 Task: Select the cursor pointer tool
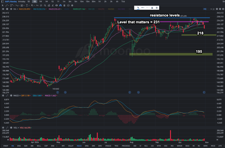coord(2,6)
